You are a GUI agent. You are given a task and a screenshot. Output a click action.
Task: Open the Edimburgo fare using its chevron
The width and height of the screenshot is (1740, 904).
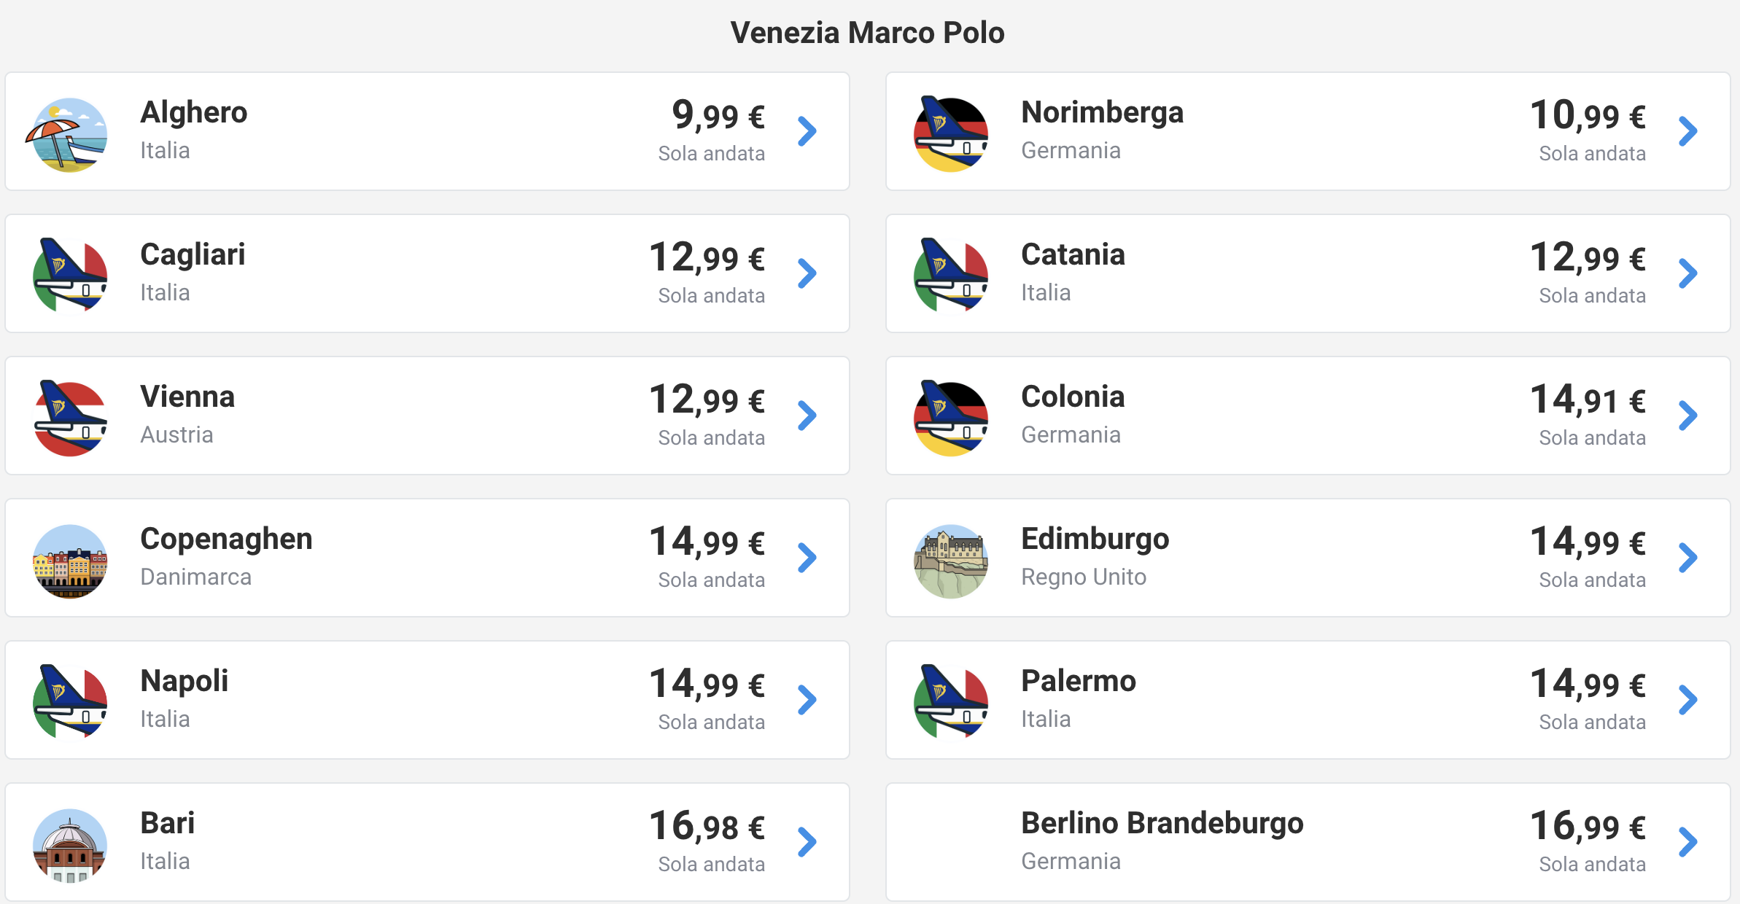[x=1688, y=558]
